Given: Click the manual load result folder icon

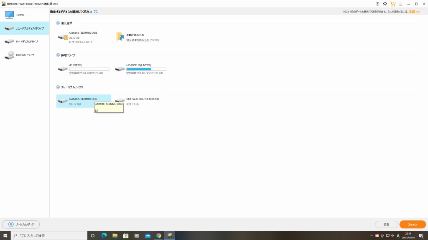Looking at the screenshot, I should pyautogui.click(x=120, y=37).
